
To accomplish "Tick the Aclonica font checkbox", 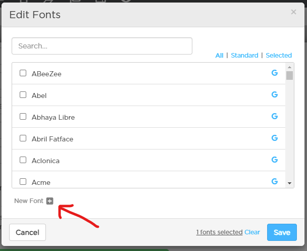I will pos(23,160).
